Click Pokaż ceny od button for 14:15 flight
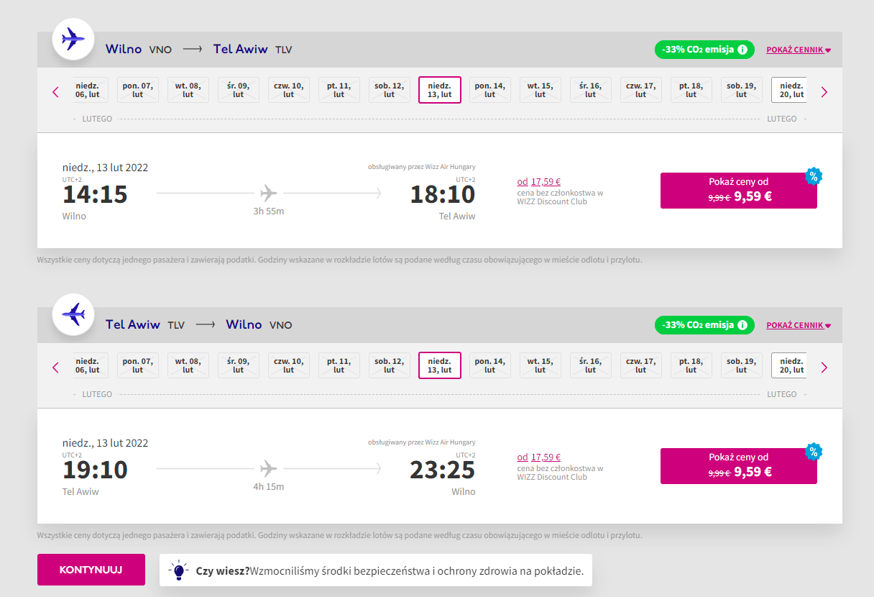Image resolution: width=874 pixels, height=597 pixels. 739,191
